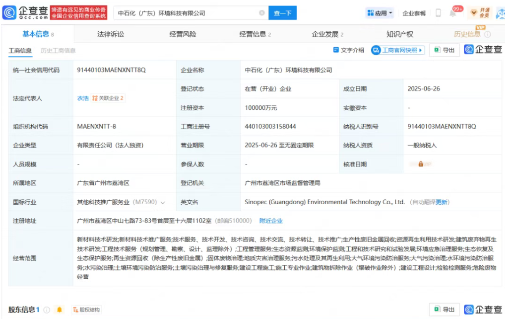Click the mobile phone icon in the header
Viewport: 515px width, 319px height.
pyautogui.click(x=438, y=13)
